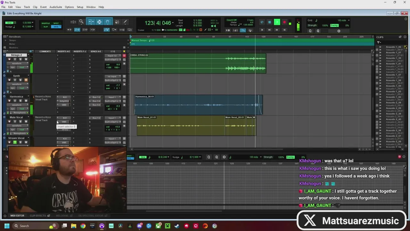Enable Shuffle edit mode
The width and height of the screenshot is (410, 231).
(46, 23)
